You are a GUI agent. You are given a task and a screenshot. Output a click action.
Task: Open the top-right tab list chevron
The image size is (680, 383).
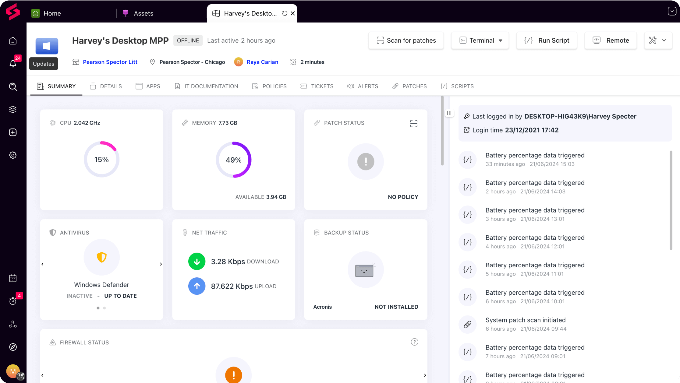[x=672, y=11]
